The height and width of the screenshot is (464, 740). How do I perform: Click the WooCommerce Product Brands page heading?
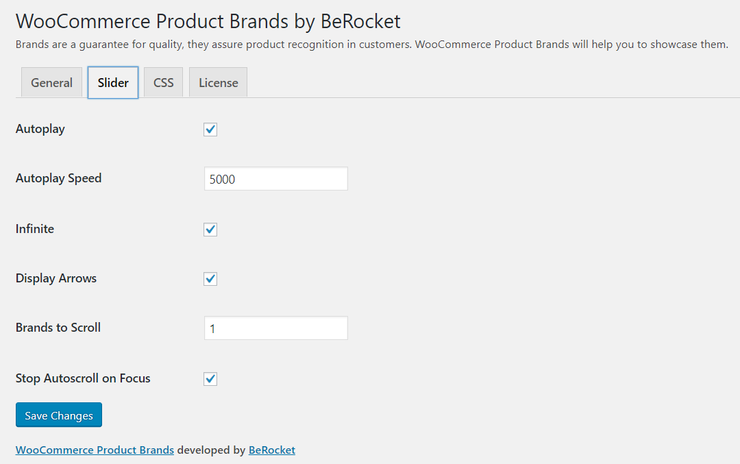[x=208, y=21]
